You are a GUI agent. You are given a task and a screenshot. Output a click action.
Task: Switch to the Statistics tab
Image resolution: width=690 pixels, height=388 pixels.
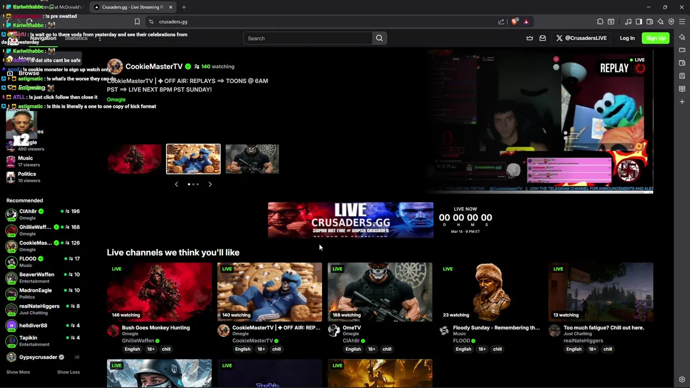[x=76, y=38]
